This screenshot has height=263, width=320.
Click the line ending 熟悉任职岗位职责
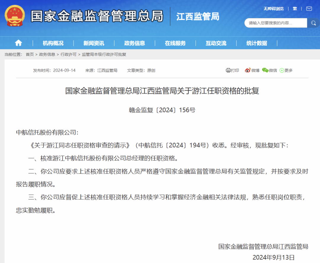167,197
